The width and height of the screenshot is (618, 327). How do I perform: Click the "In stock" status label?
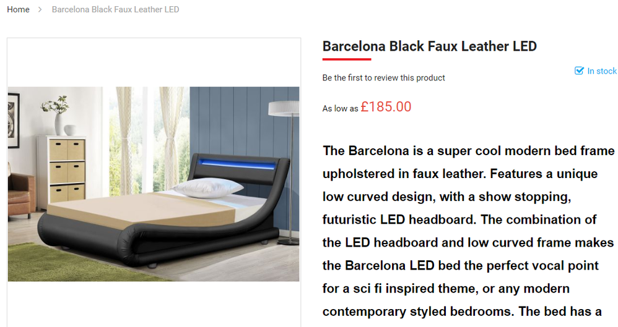click(x=602, y=71)
